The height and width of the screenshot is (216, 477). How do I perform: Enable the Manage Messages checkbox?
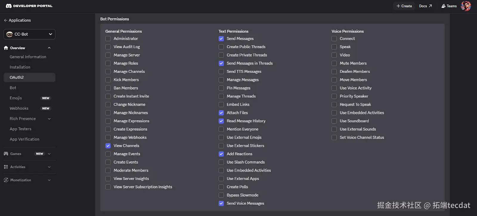pos(221,80)
